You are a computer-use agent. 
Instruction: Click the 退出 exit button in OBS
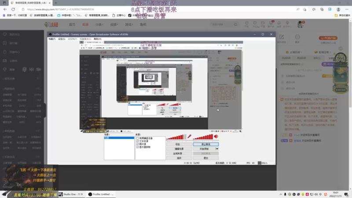[x=205, y=158]
